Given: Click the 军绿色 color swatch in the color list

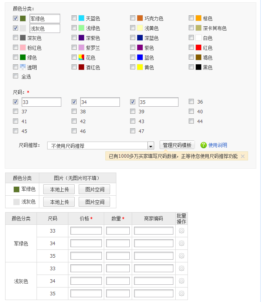Looking at the screenshot, I should [23, 18].
